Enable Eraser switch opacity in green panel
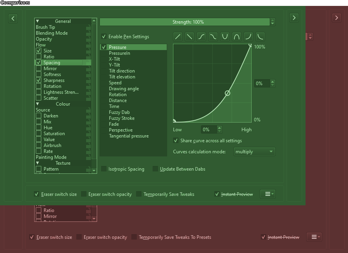Screen dimensions: 348x253 pyautogui.click(x=84, y=194)
